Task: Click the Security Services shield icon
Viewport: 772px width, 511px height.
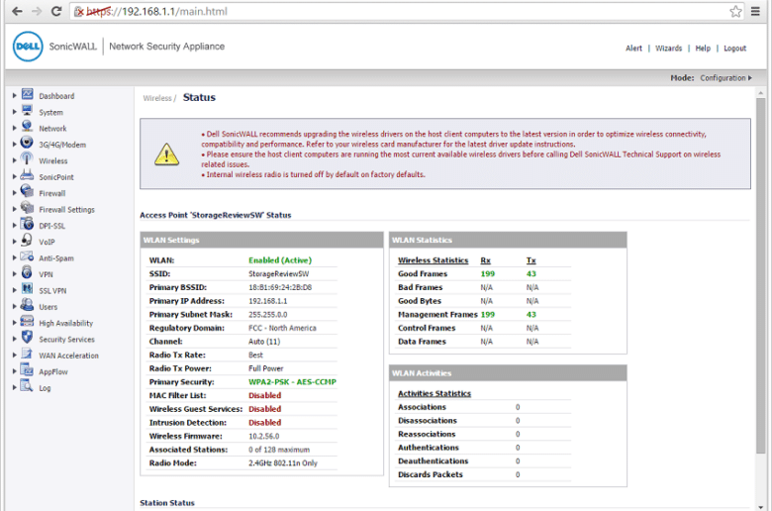Action: [27, 338]
